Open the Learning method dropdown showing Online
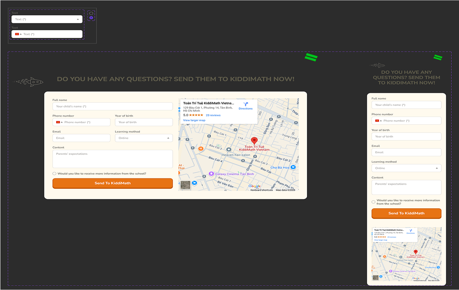The width and height of the screenshot is (459, 290). (x=144, y=138)
